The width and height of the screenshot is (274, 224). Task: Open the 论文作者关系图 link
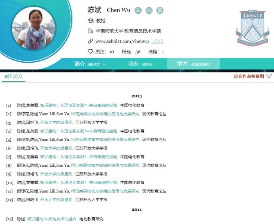[249, 76]
